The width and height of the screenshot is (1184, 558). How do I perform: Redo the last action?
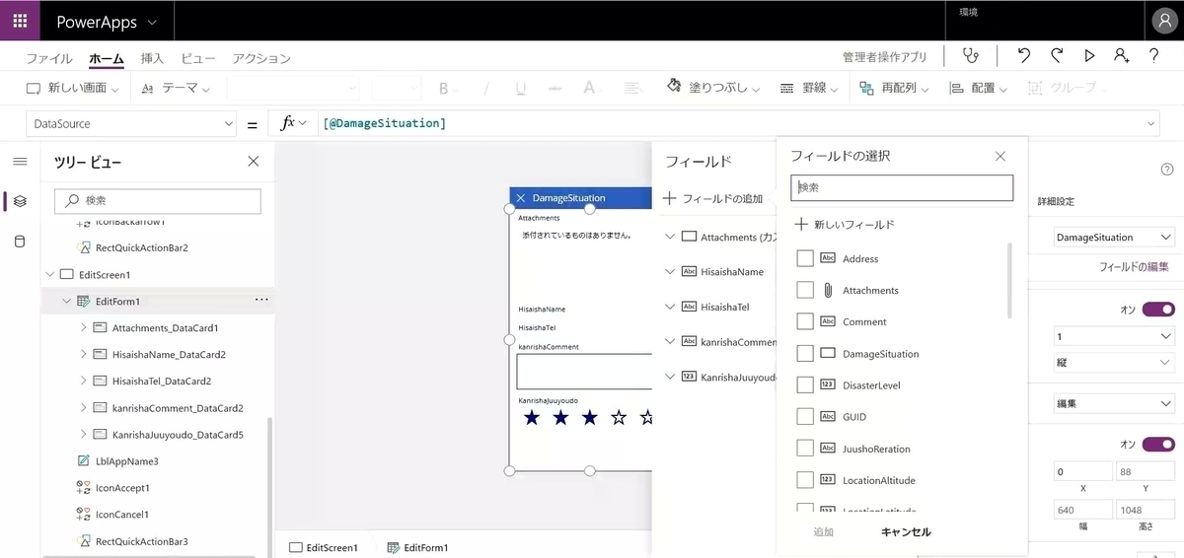[1057, 57]
